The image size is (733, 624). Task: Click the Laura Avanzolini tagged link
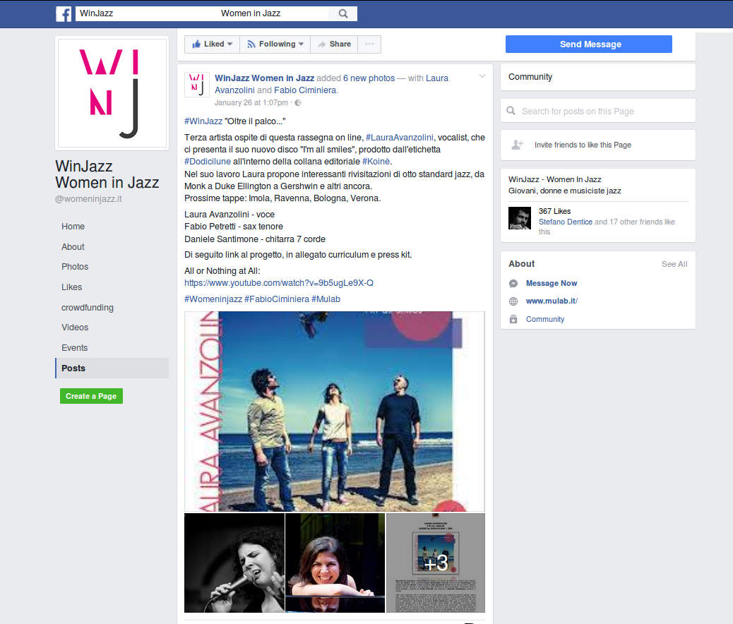(x=331, y=84)
